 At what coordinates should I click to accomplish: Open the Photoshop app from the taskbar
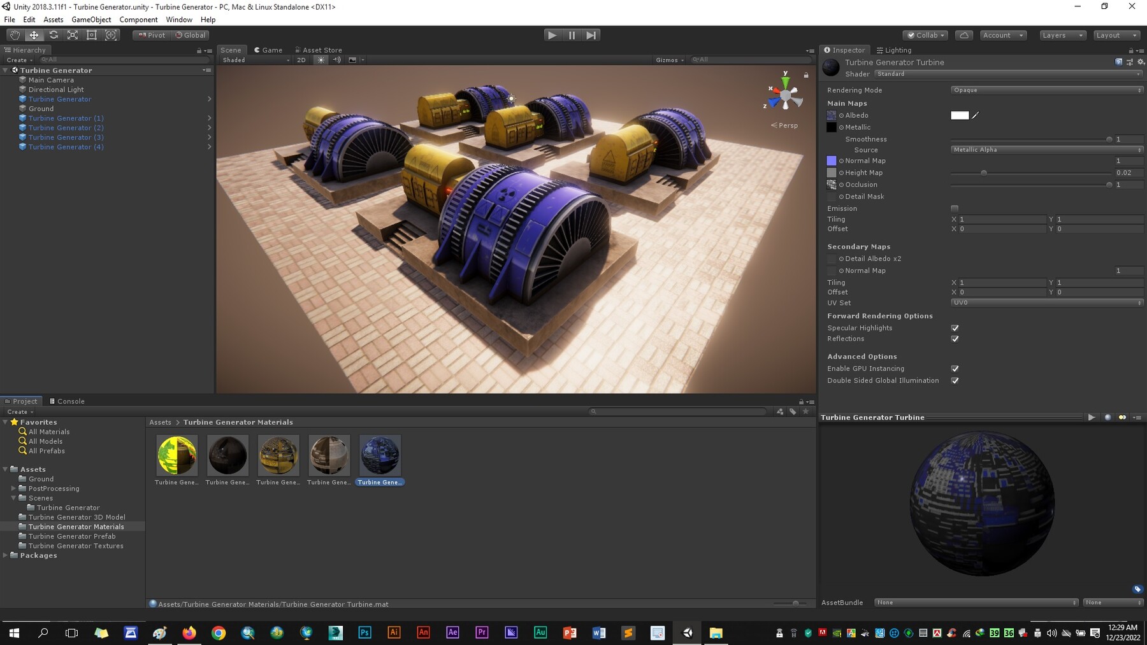click(364, 633)
